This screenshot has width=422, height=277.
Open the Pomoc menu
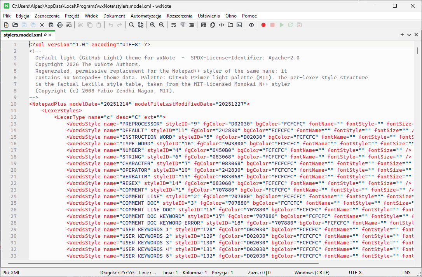[249, 16]
